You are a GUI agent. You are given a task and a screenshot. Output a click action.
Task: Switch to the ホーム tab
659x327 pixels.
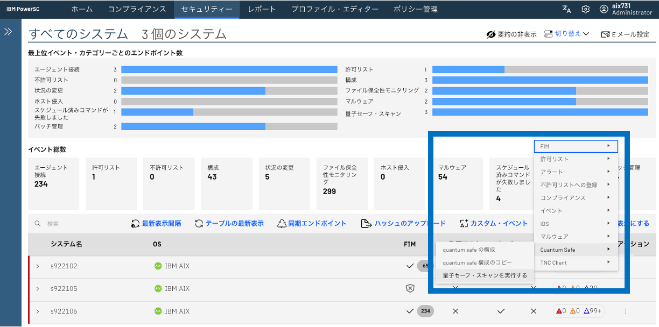click(x=82, y=9)
